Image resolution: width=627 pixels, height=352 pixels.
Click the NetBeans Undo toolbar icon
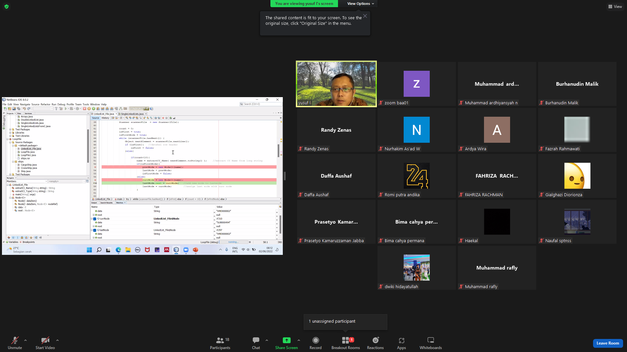(x=24, y=109)
